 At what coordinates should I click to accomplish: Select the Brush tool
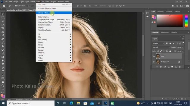pos(3,42)
